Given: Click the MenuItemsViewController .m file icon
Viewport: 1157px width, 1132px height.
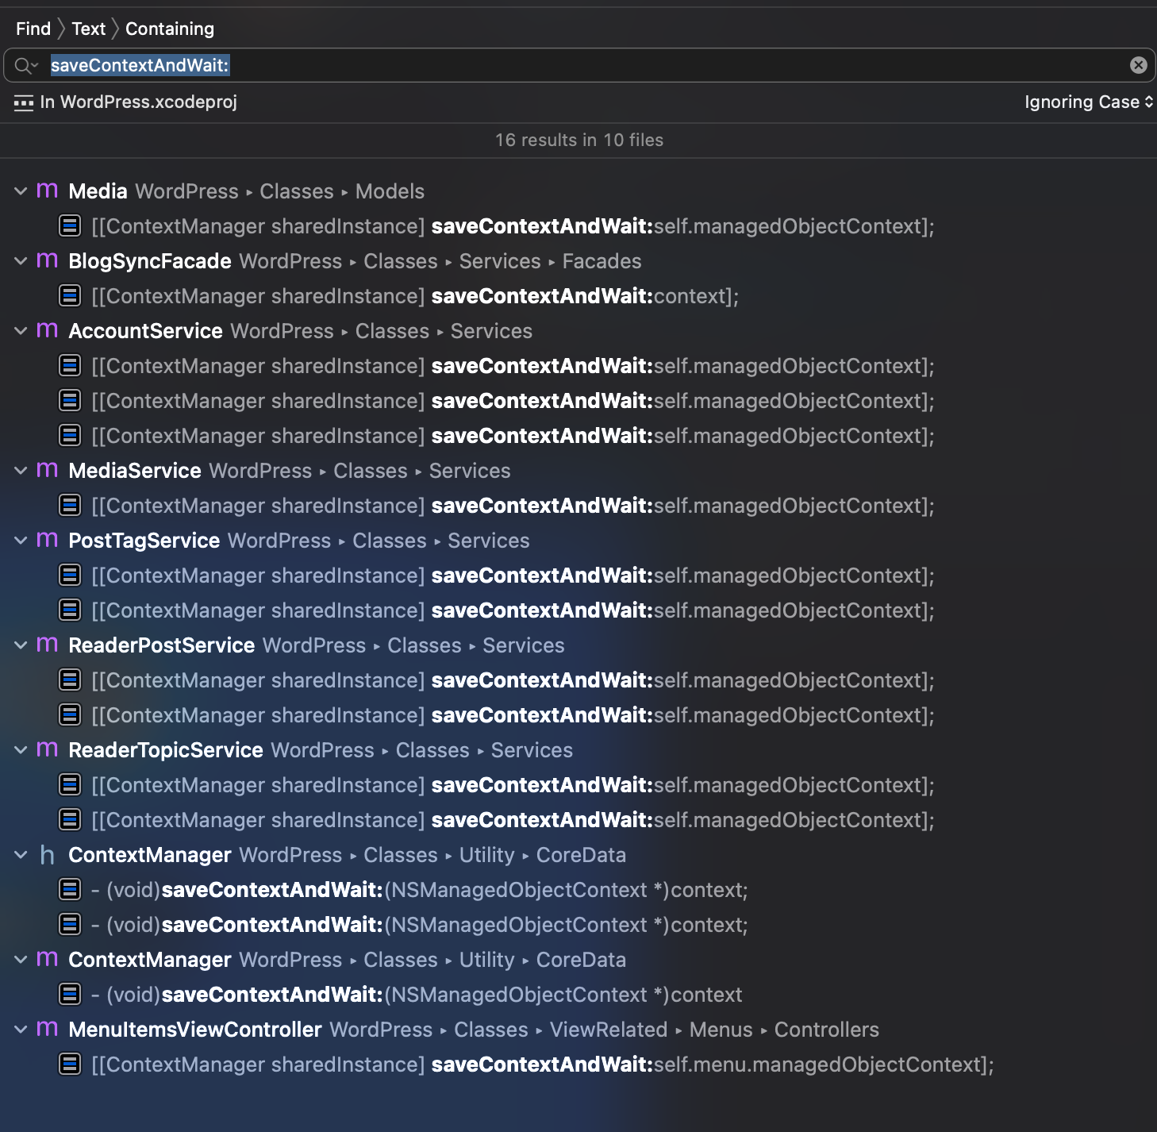Looking at the screenshot, I should [x=48, y=1029].
